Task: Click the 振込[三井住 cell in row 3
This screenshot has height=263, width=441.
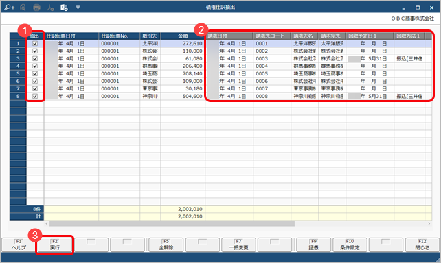Action: coord(409,59)
